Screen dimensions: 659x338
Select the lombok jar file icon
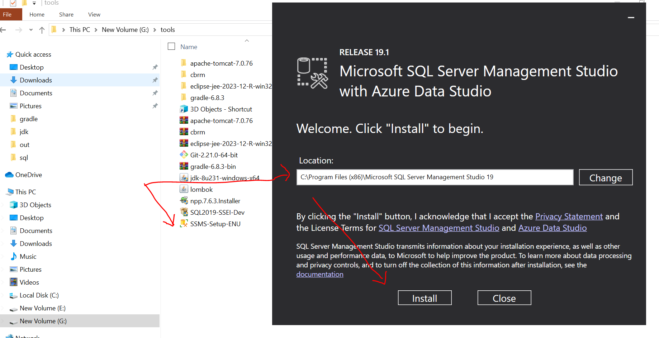184,189
